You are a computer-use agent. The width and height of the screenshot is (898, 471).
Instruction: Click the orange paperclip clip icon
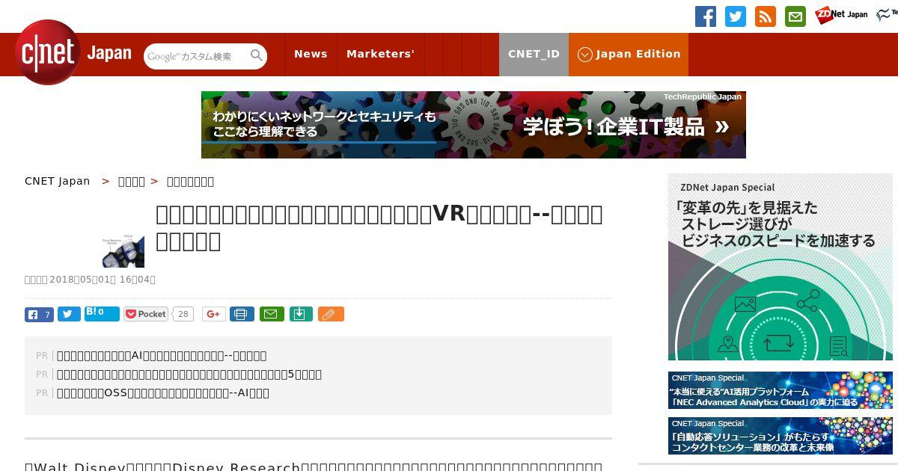point(331,314)
